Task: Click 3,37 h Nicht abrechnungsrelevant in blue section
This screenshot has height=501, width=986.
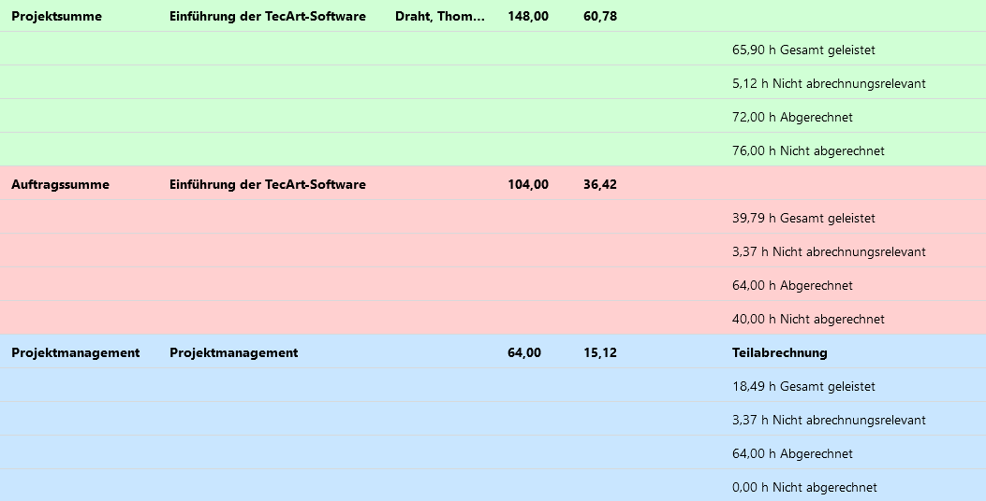Action: [x=829, y=420]
